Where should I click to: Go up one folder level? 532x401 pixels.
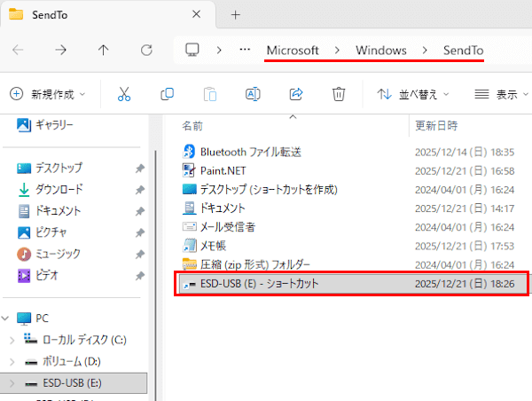[x=104, y=51]
